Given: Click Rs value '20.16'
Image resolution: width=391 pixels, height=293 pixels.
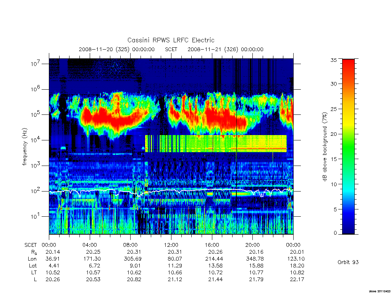Looking at the screenshot, I should [x=256, y=252].
